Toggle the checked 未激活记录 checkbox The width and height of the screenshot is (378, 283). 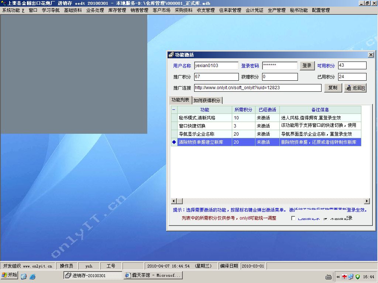tap(325, 218)
